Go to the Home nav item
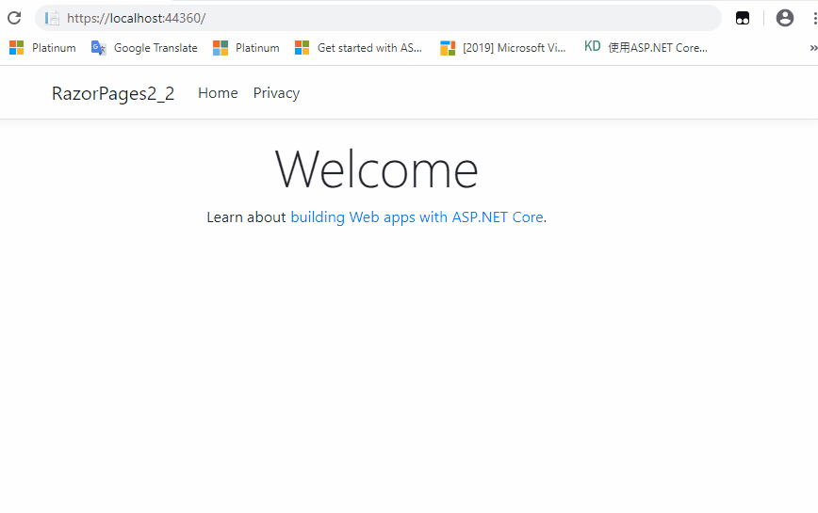This screenshot has height=513, width=818. click(x=218, y=92)
